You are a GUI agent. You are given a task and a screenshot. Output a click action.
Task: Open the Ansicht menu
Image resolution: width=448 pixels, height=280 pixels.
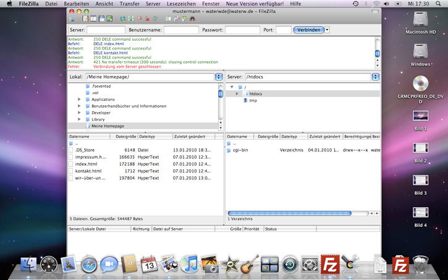click(x=104, y=4)
